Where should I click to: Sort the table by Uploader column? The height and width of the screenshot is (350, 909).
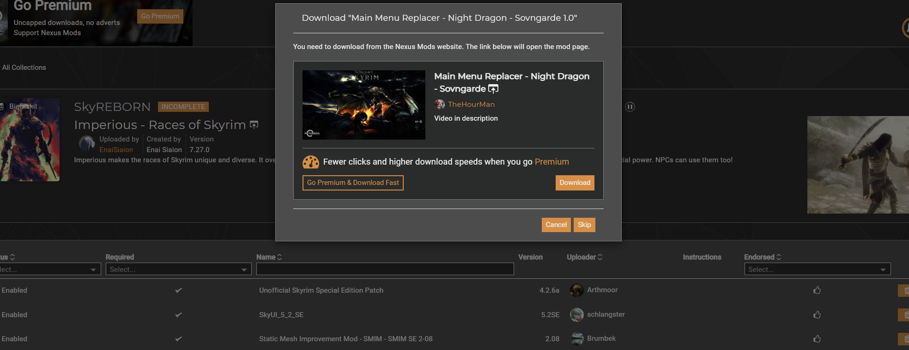point(600,257)
